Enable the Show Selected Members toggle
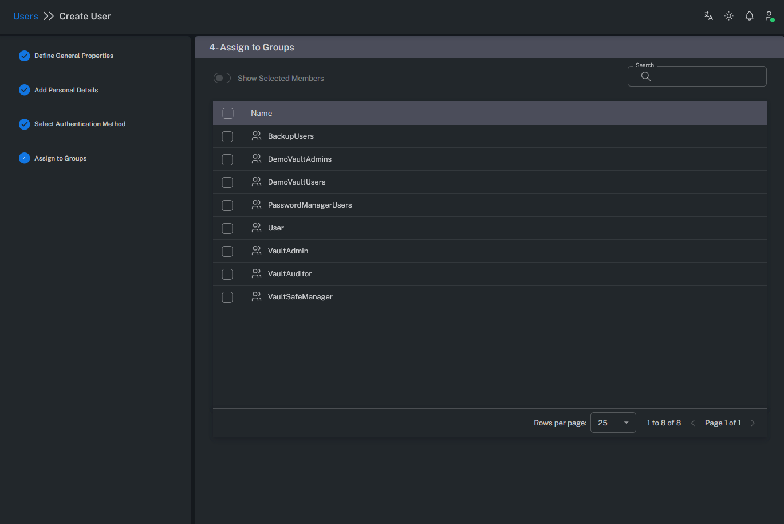This screenshot has height=524, width=784. [222, 77]
